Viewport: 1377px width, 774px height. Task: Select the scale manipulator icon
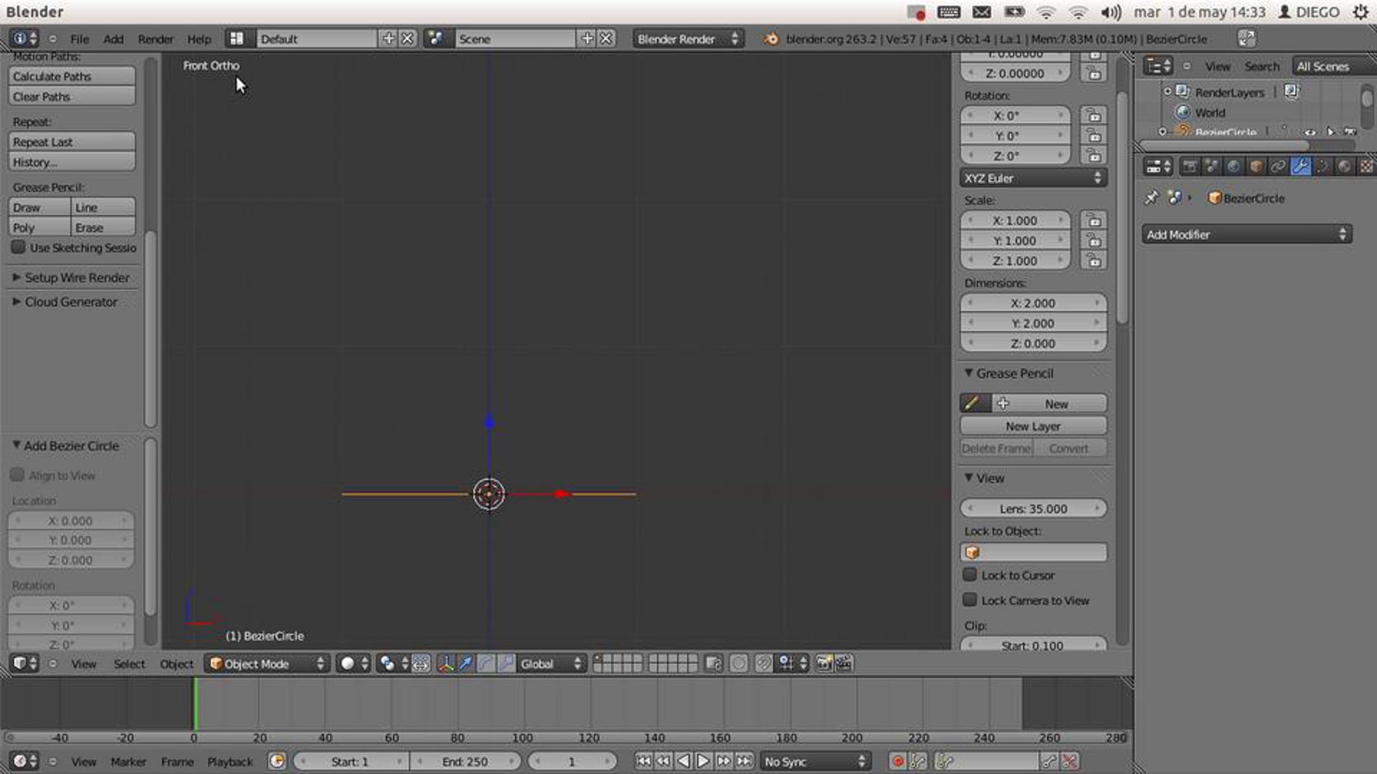point(506,664)
